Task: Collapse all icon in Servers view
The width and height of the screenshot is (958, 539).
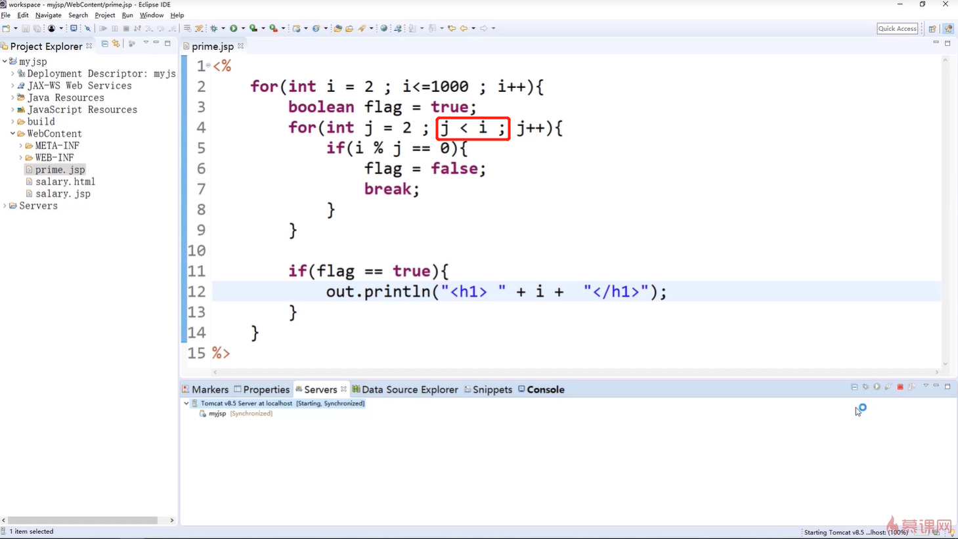Action: pyautogui.click(x=854, y=387)
